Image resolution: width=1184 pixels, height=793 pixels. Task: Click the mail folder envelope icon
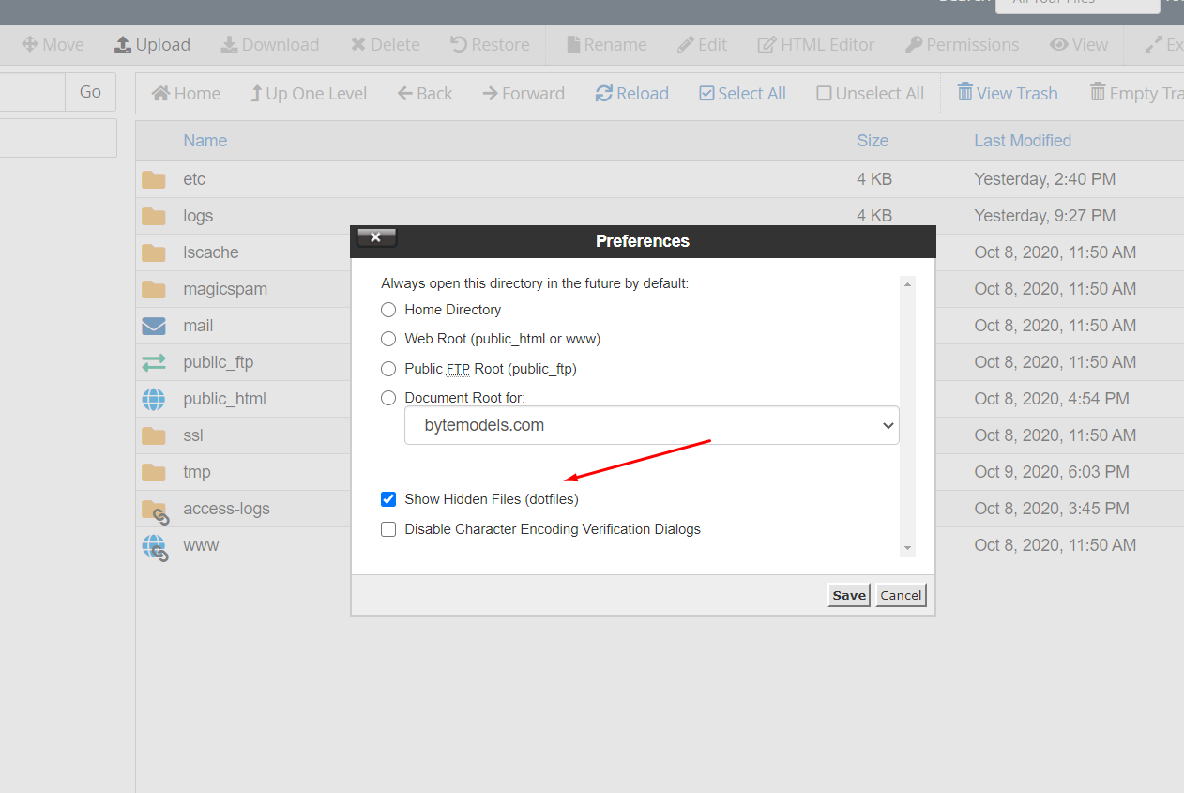click(154, 326)
